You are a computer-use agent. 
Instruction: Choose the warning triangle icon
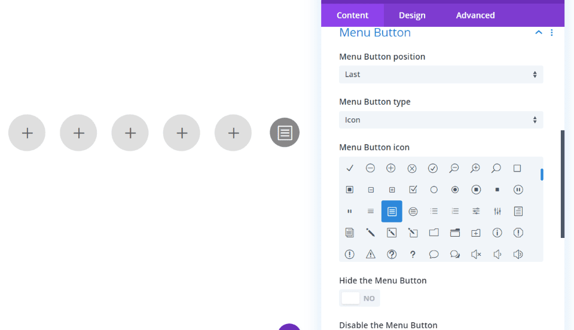click(x=371, y=254)
